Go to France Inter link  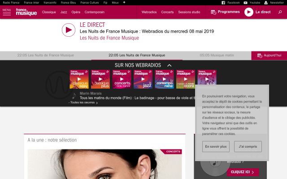pyautogui.click(x=31, y=3)
